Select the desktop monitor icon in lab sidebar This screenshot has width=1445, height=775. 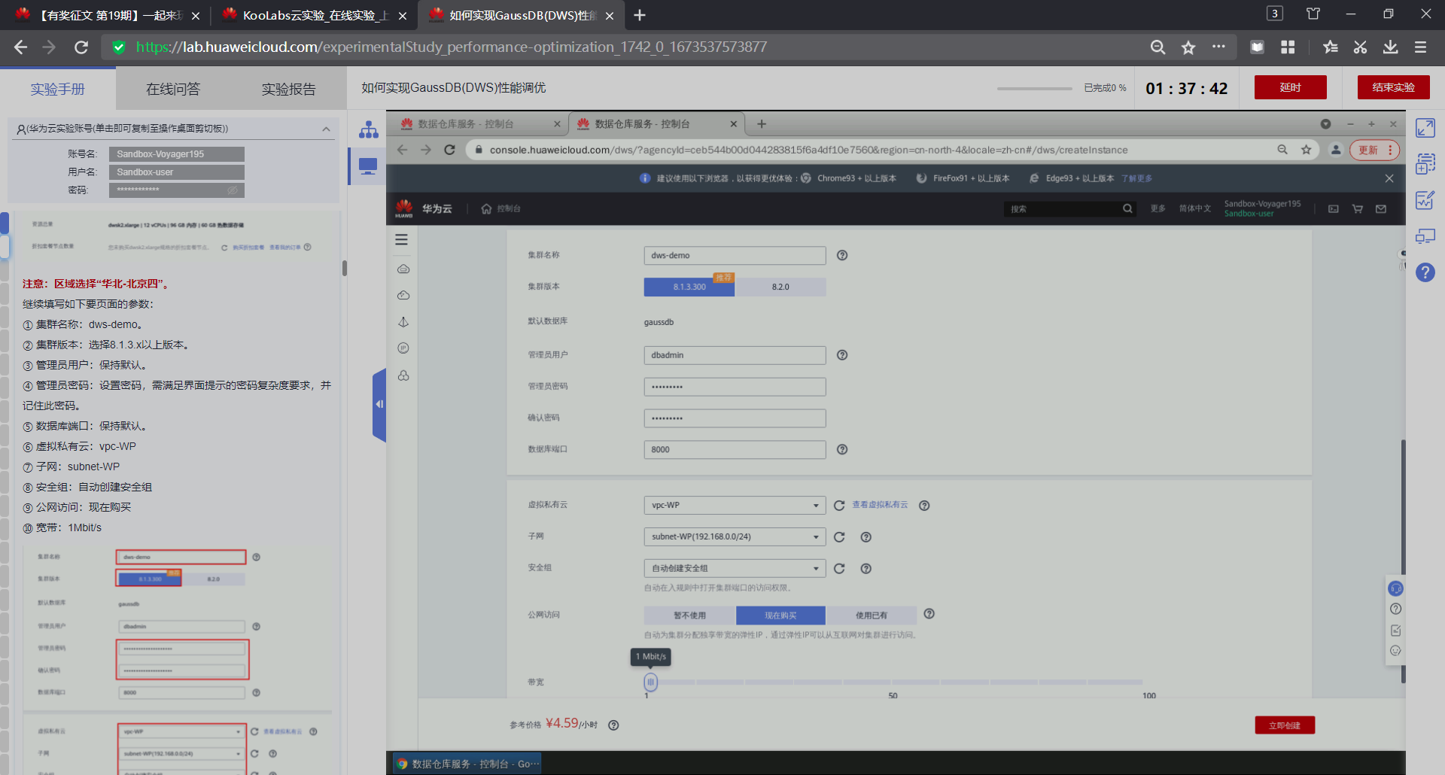[x=368, y=166]
